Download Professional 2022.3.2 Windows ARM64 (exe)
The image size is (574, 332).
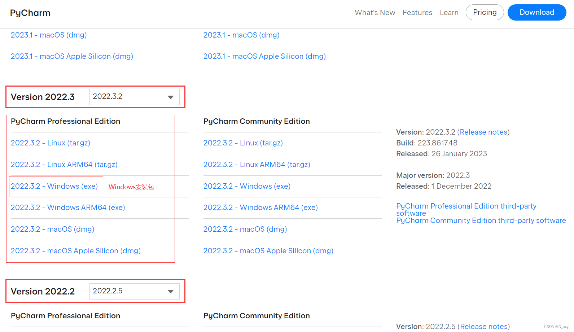pyautogui.click(x=68, y=208)
